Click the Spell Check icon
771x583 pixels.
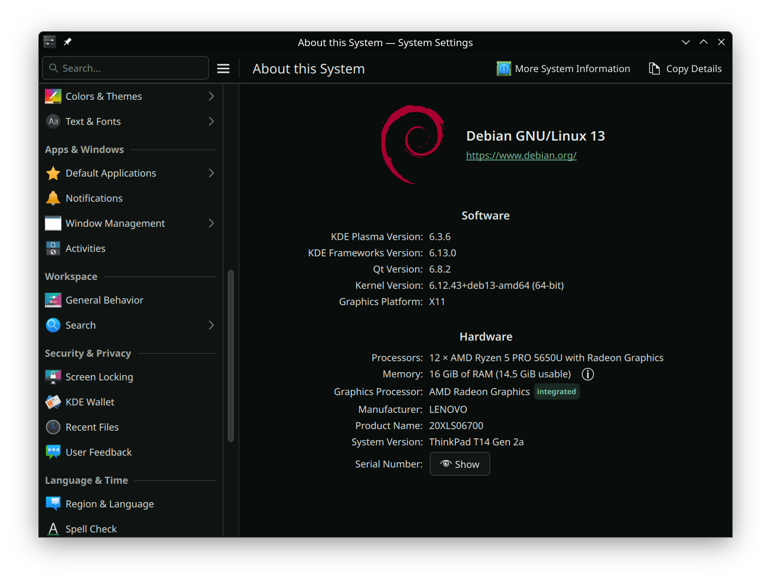(x=53, y=529)
